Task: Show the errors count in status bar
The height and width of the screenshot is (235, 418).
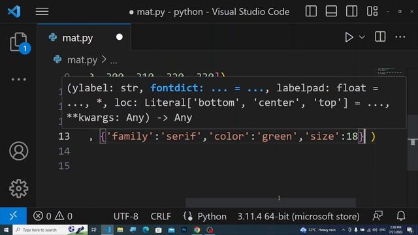Action: click(x=42, y=216)
